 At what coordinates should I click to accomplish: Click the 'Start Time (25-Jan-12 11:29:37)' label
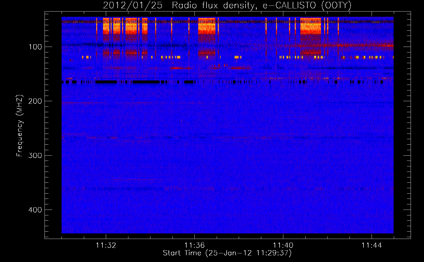click(227, 253)
